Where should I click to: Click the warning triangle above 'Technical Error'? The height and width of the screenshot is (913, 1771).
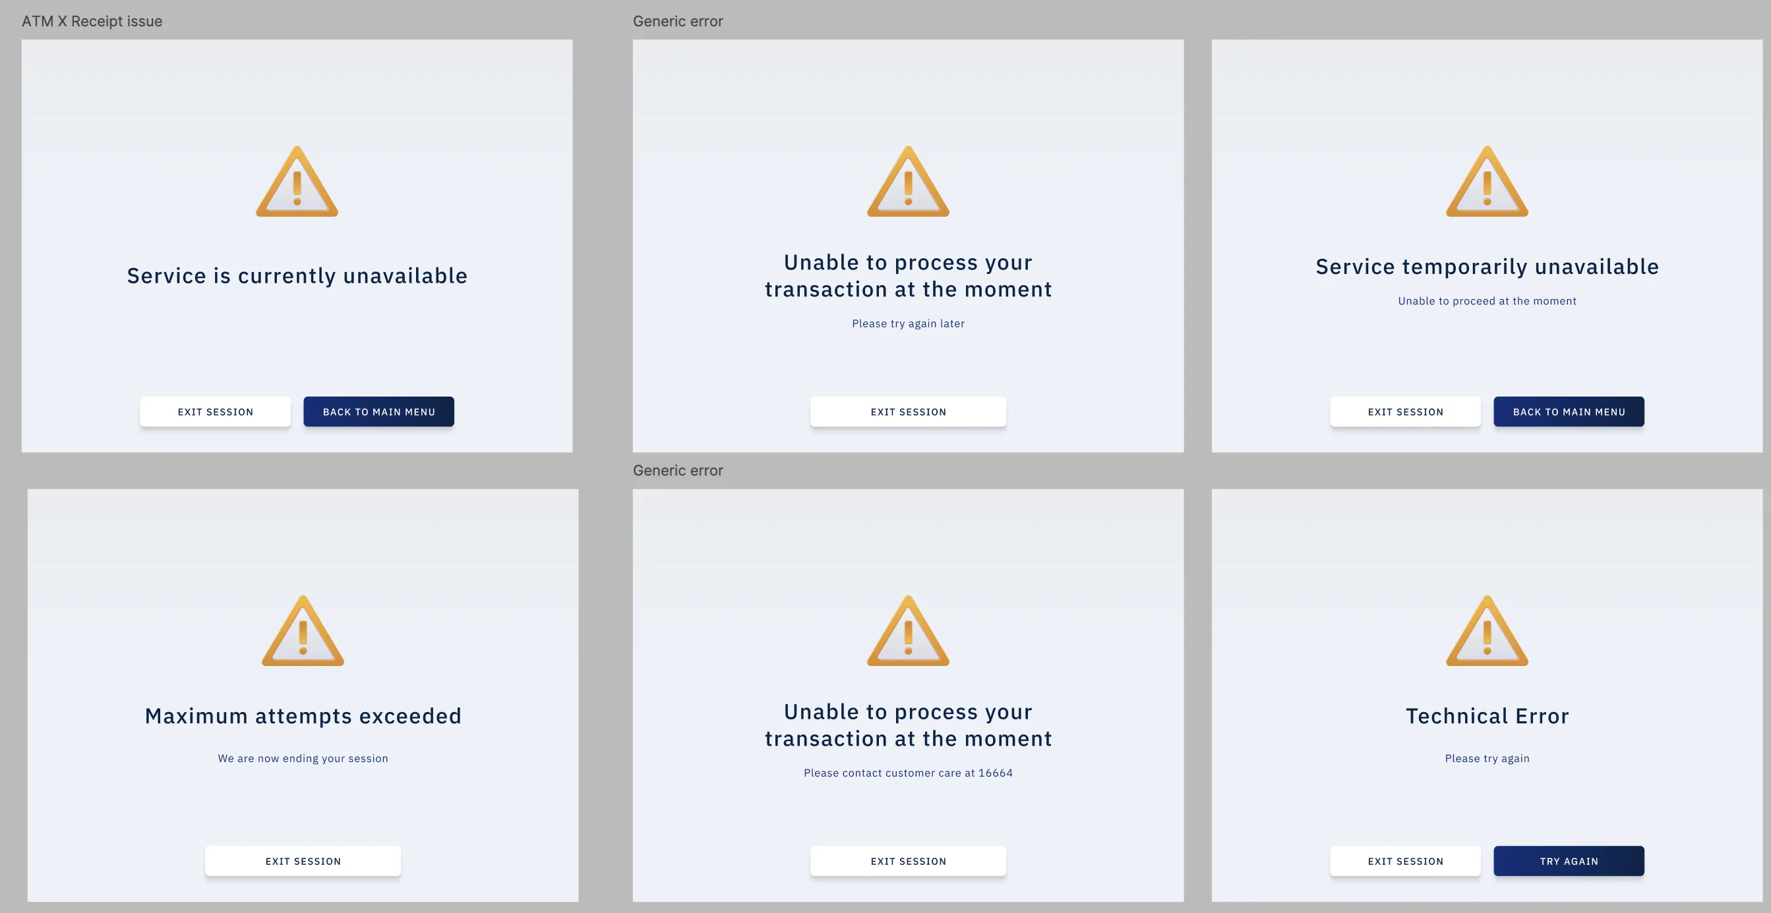tap(1487, 630)
